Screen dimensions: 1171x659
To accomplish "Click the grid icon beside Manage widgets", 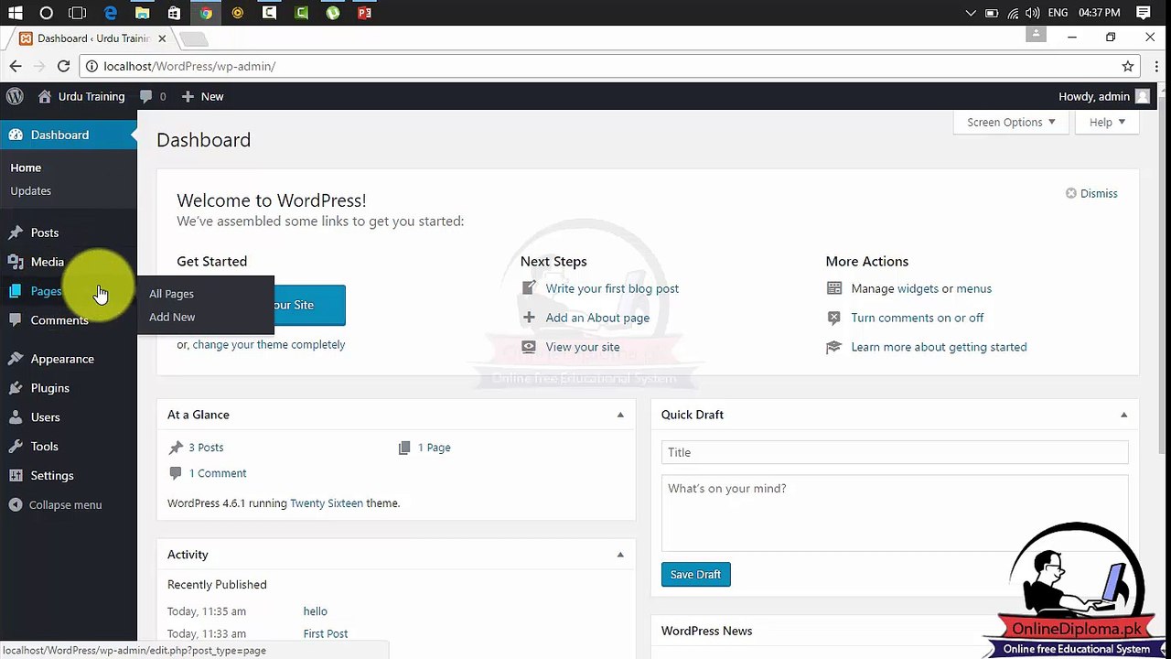I will [833, 288].
